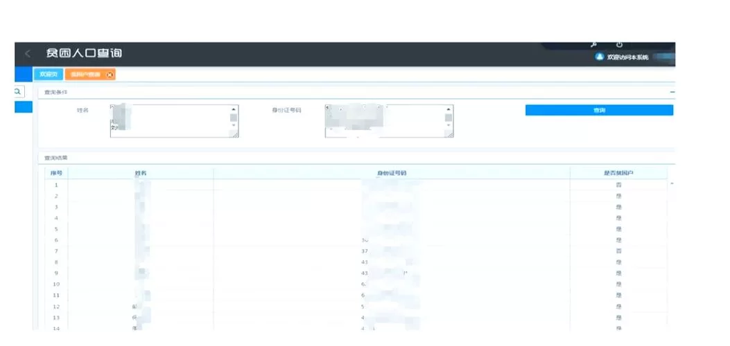The width and height of the screenshot is (730, 346).
Task: Click the 贫困人口查询 page title
Action: click(x=84, y=53)
